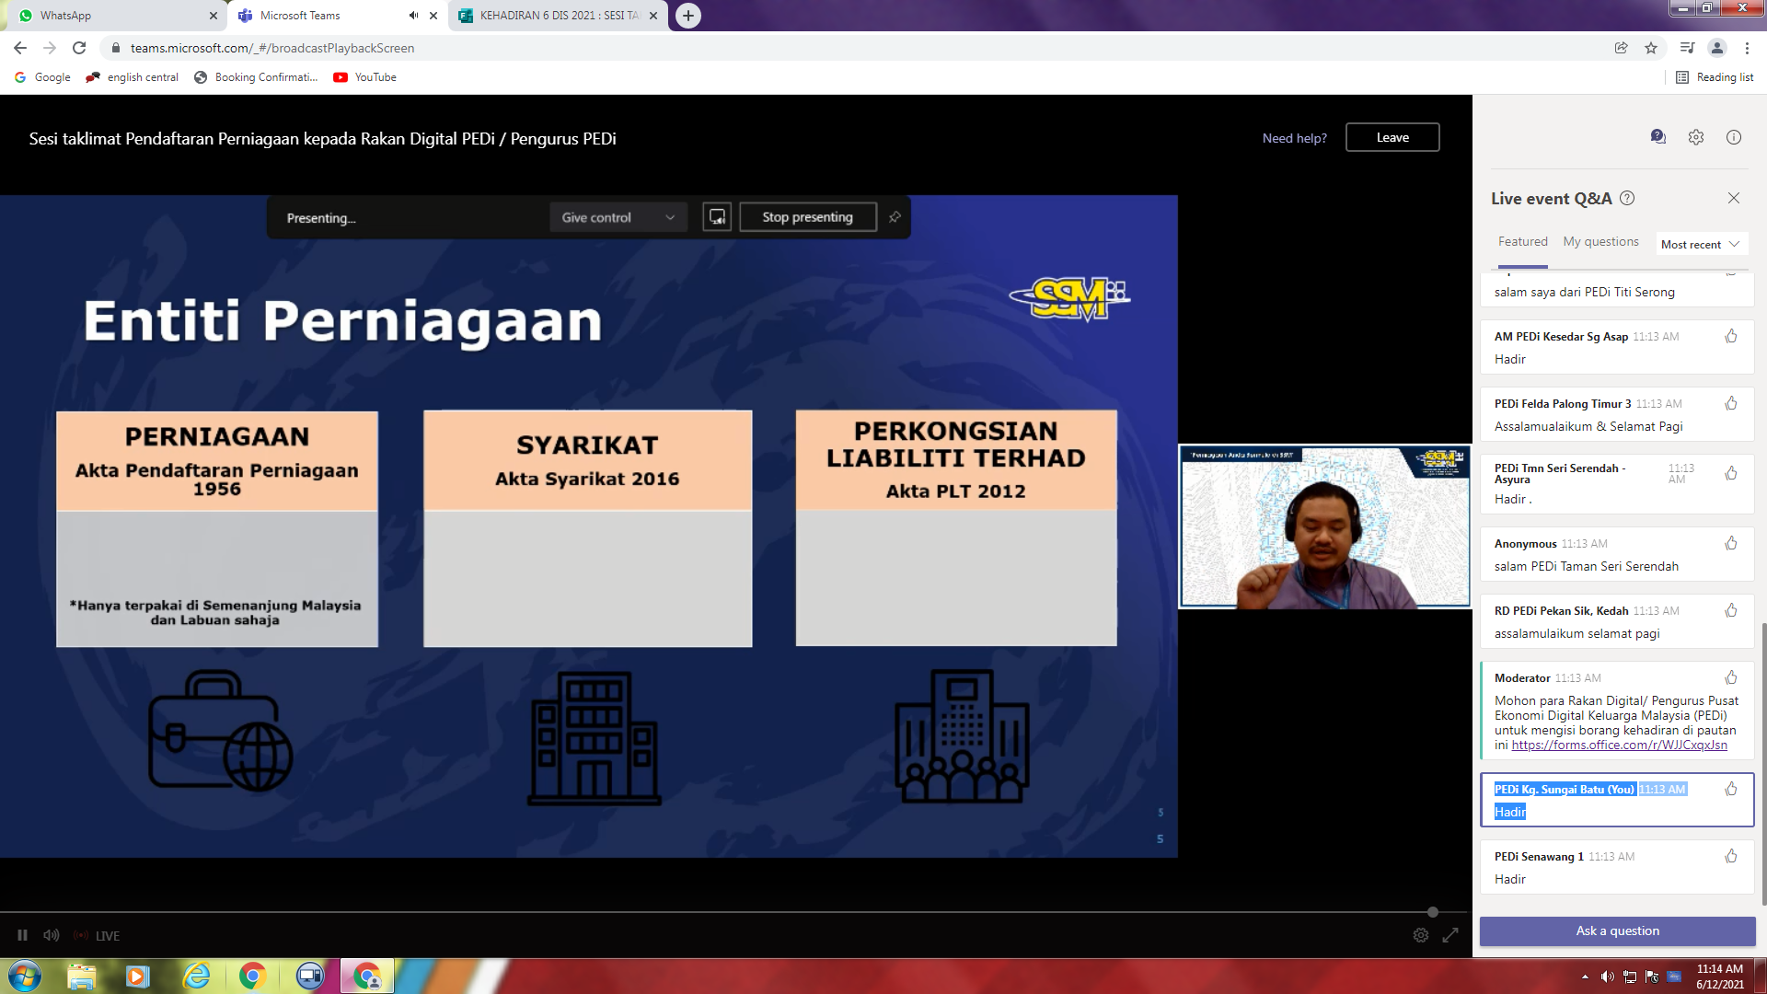
Task: Like PEDi Tmn Seri Serendah Asyura post
Action: [x=1731, y=473]
